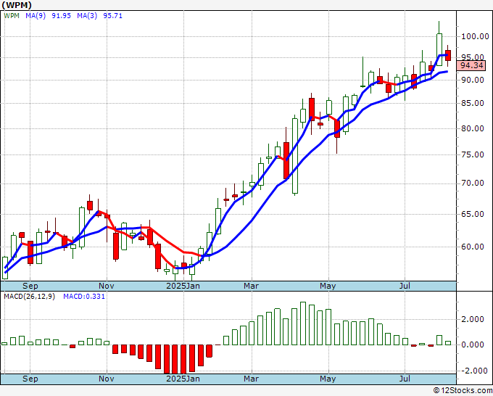Image resolution: width=493 pixels, height=396 pixels.
Task: Click the 0.000 MACD axis label
Action: click(473, 345)
